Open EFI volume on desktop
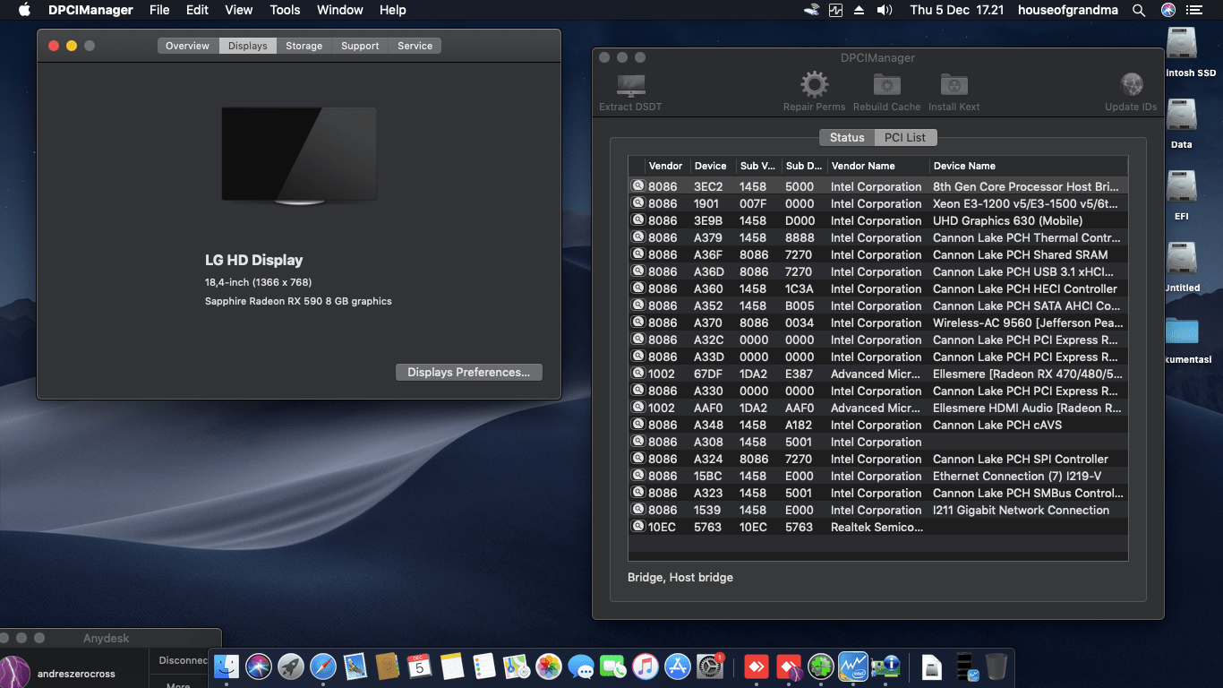Image resolution: width=1223 pixels, height=688 pixels. 1182,197
